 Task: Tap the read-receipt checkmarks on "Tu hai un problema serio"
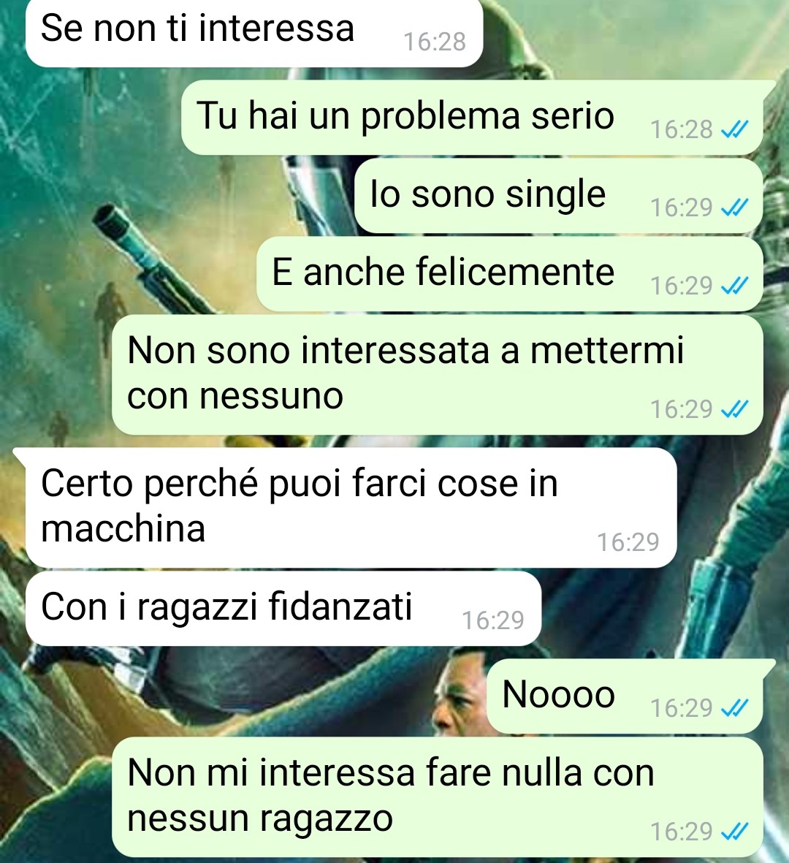734,129
